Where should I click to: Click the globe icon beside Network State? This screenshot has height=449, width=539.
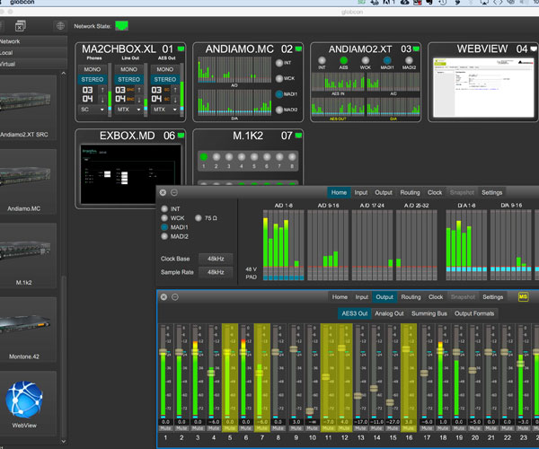[x=60, y=26]
